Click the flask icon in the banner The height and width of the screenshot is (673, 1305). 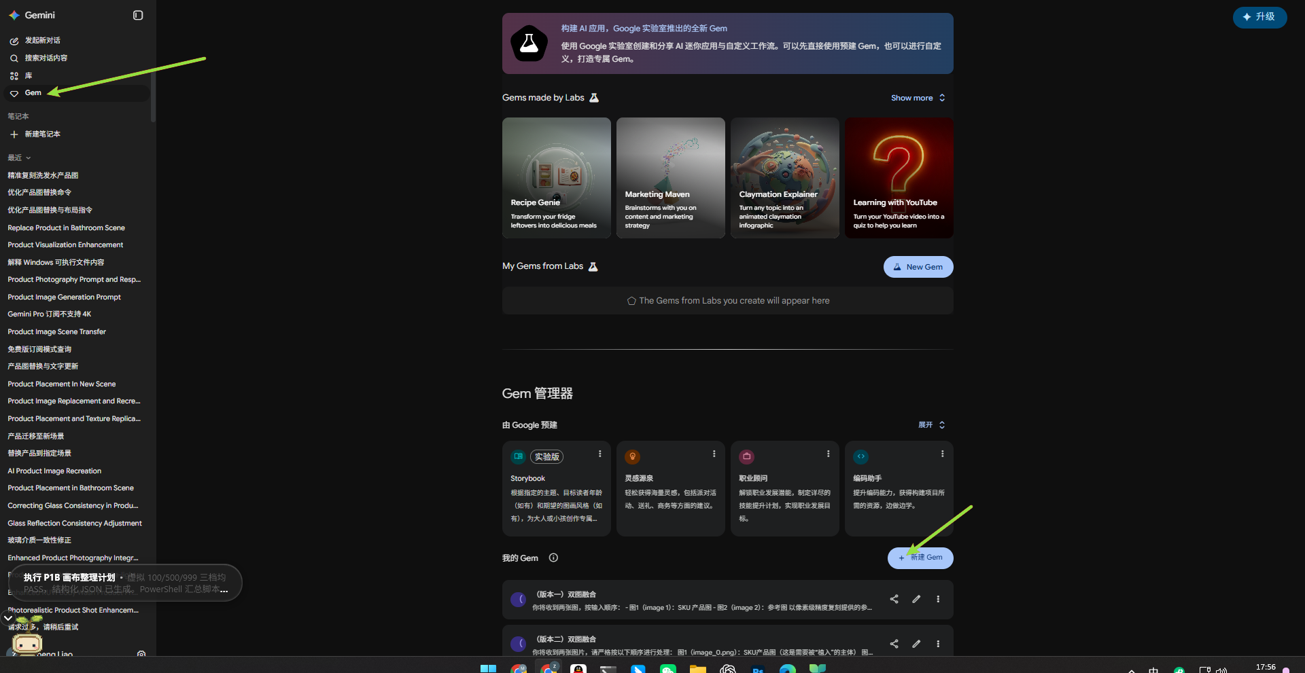pos(529,43)
